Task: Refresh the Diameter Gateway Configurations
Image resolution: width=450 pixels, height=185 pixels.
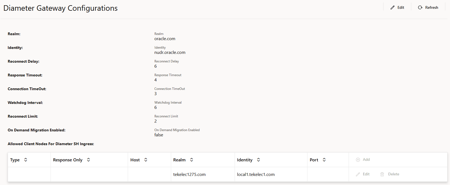Action: point(428,7)
